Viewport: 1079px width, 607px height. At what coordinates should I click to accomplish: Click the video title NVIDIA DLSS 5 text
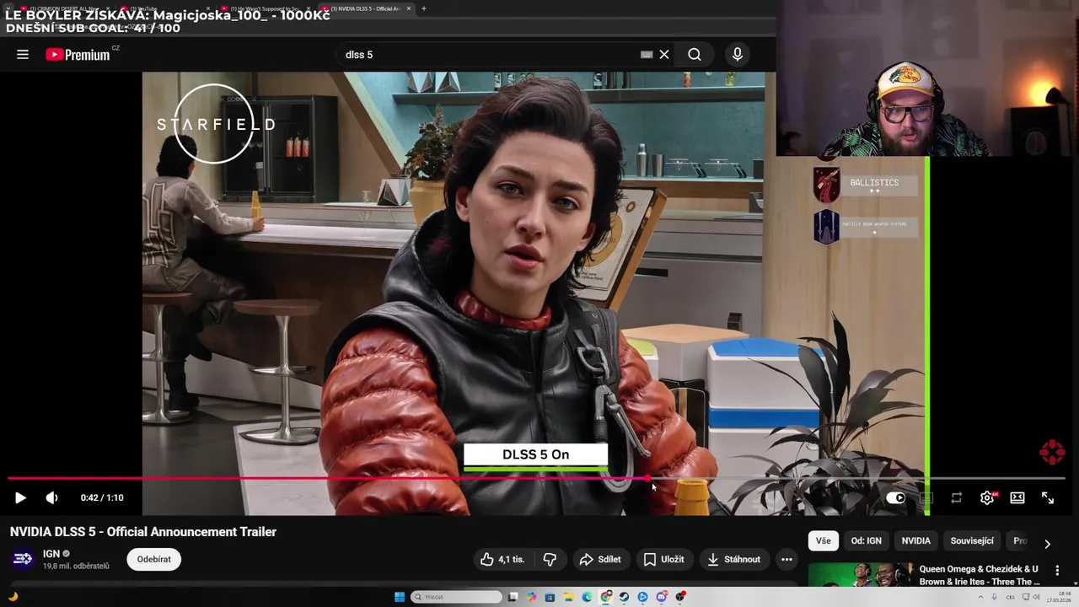coord(143,532)
